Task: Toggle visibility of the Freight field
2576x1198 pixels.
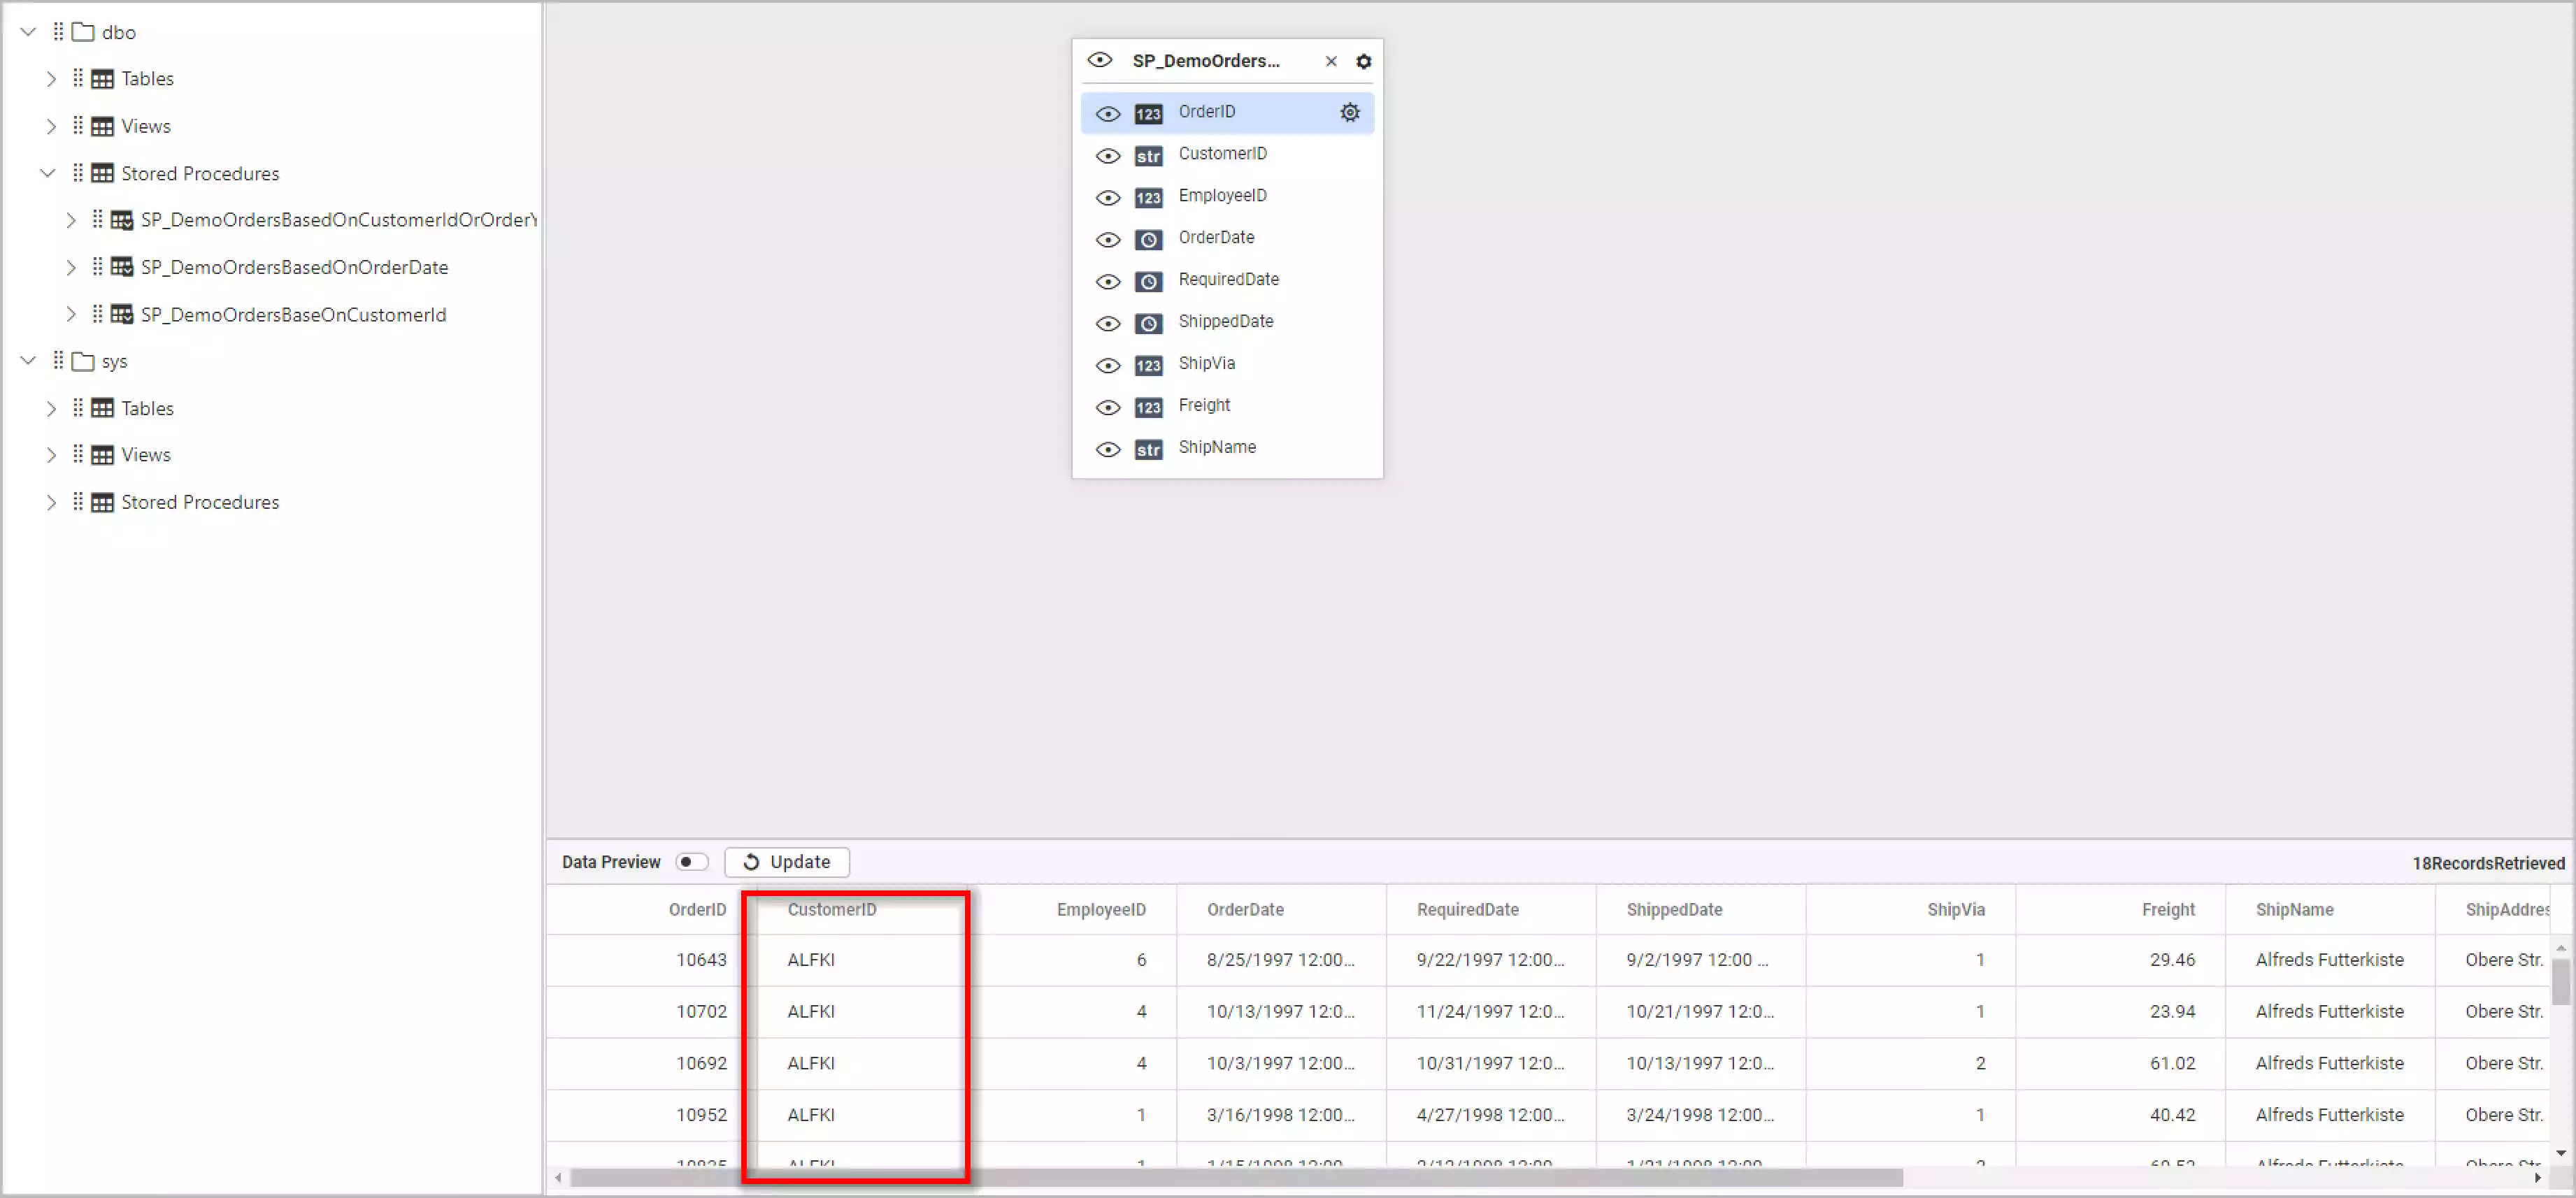Action: click(1107, 407)
